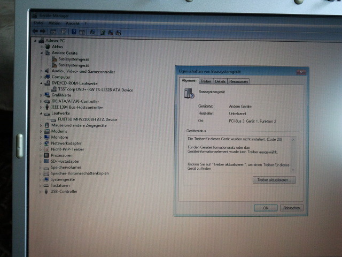Select the second Basissystemgerät entry
The image size is (342, 257).
tap(74, 65)
